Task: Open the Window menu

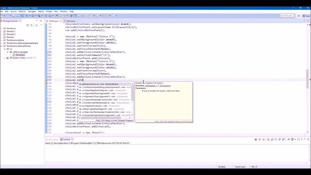Action: coord(64,12)
